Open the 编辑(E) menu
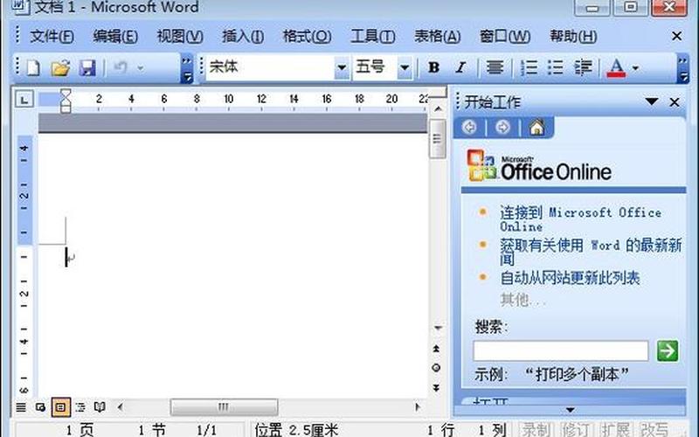699x437 pixels. coord(115,36)
